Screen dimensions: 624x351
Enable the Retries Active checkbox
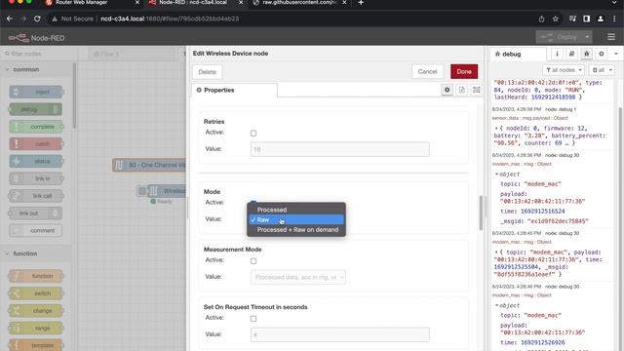click(x=253, y=133)
